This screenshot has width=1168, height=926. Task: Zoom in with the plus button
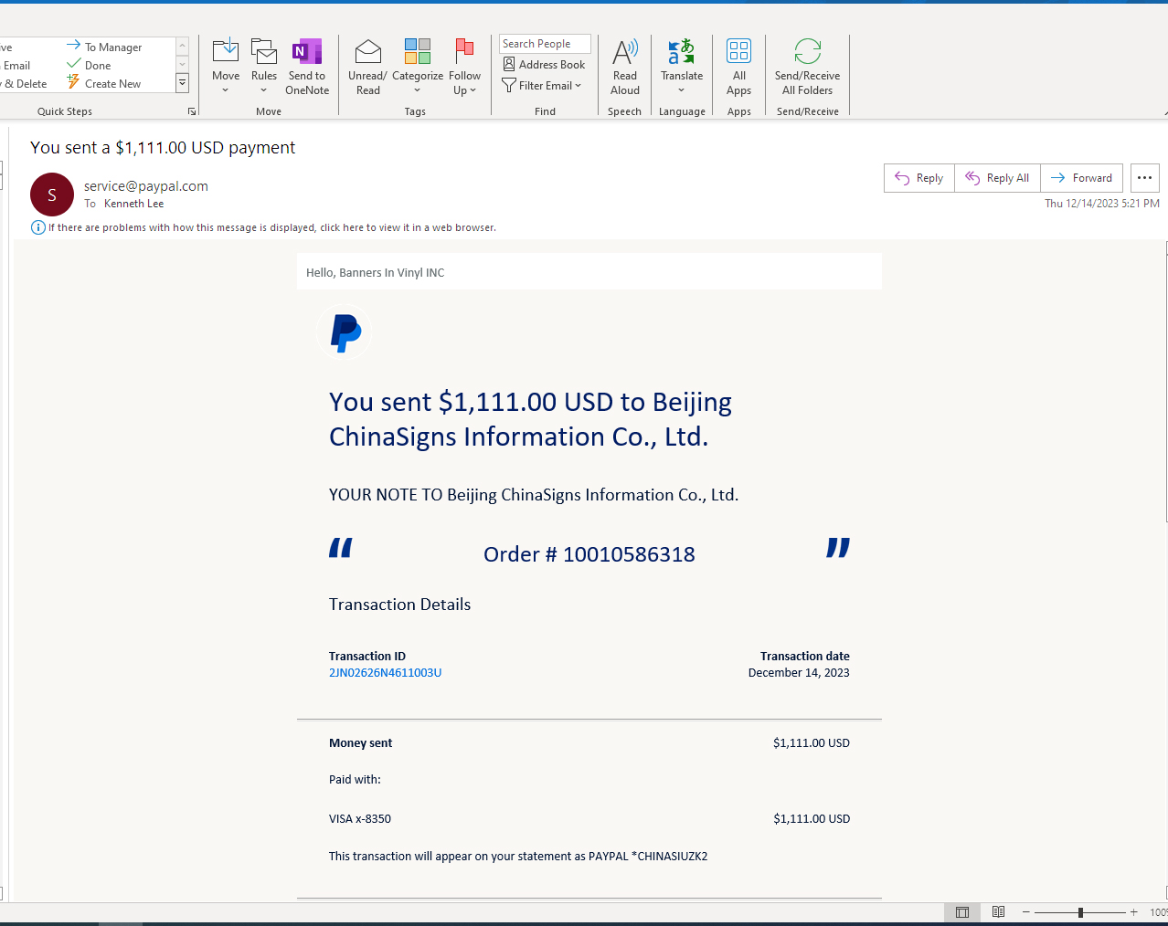(1134, 912)
